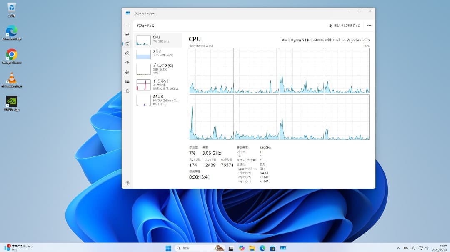450x252 pixels.
Task: Open the Processes view in the sidebar
Action: 127,35
